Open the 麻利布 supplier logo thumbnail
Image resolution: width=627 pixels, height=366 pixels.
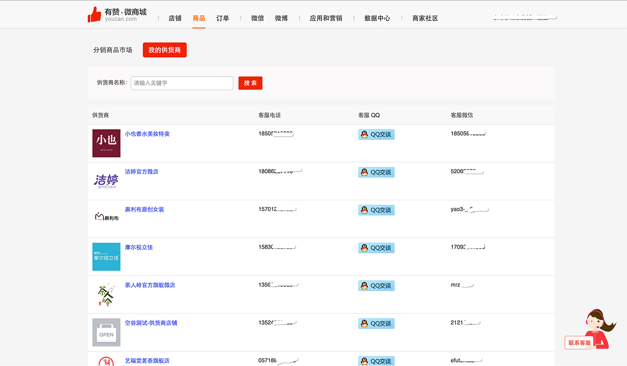point(106,218)
